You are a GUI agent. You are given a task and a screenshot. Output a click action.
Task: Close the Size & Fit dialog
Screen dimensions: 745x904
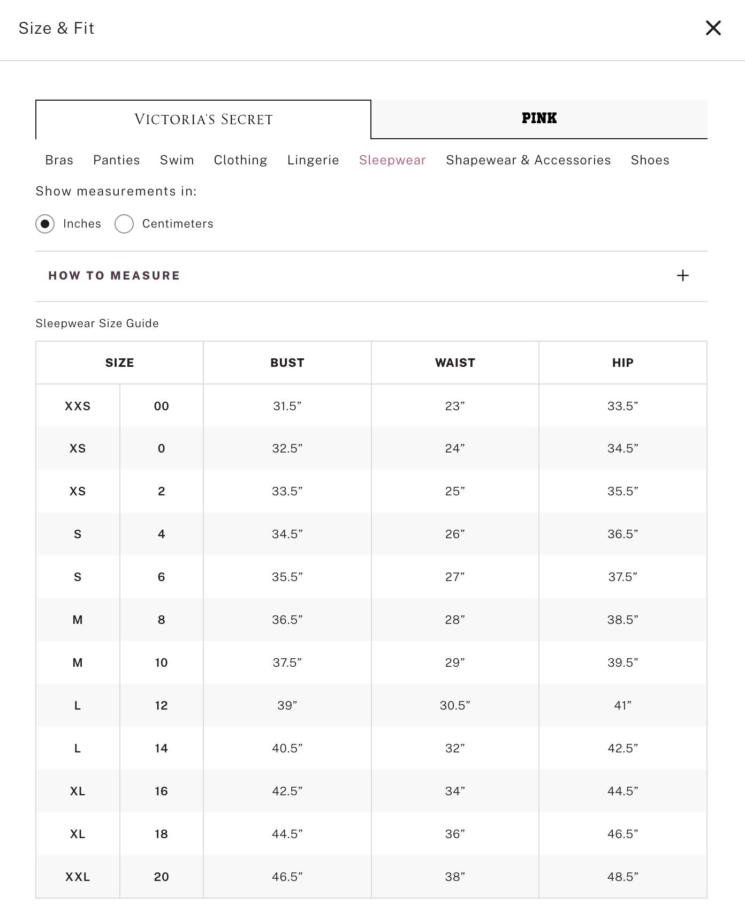[713, 28]
